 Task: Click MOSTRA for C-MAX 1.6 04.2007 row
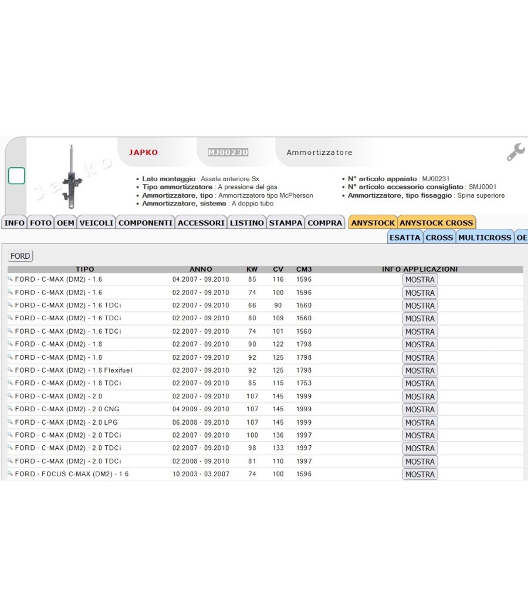(x=420, y=279)
